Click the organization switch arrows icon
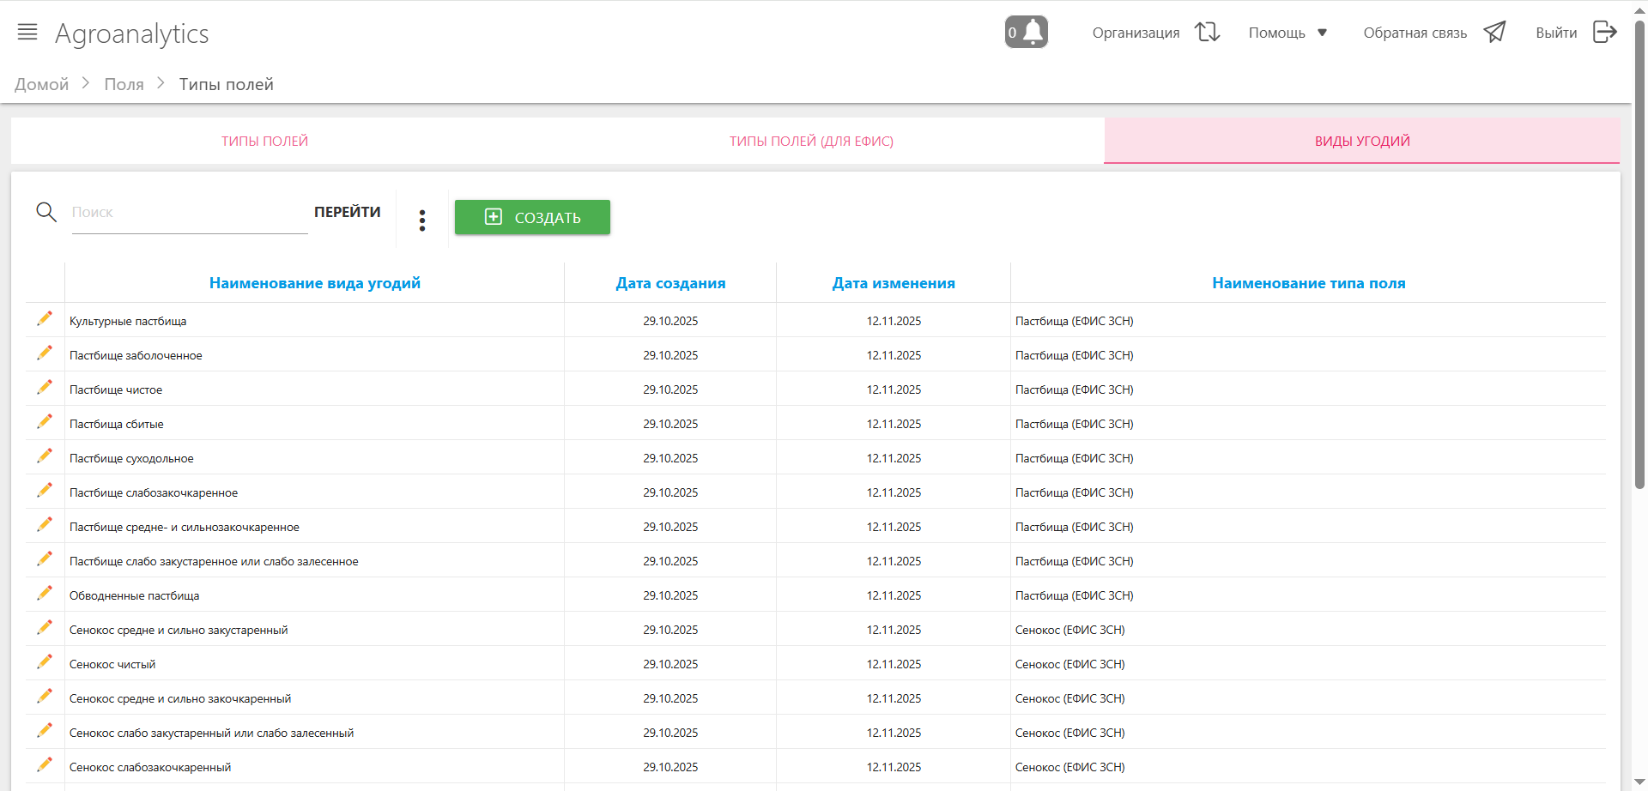 click(x=1207, y=33)
